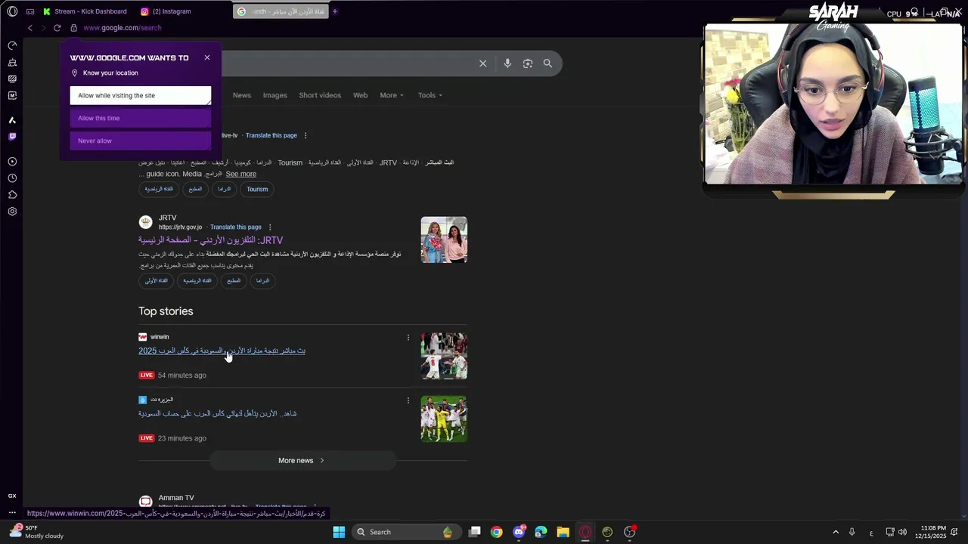Open File Explorer from the taskbar
Screen dimensions: 968x544
pos(563,532)
